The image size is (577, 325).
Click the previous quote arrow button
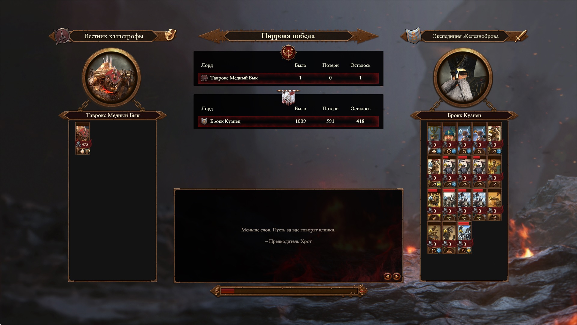387,276
